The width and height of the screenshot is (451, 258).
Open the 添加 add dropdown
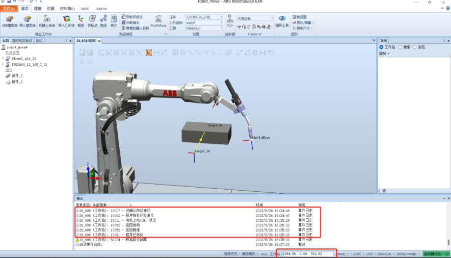pos(384,54)
